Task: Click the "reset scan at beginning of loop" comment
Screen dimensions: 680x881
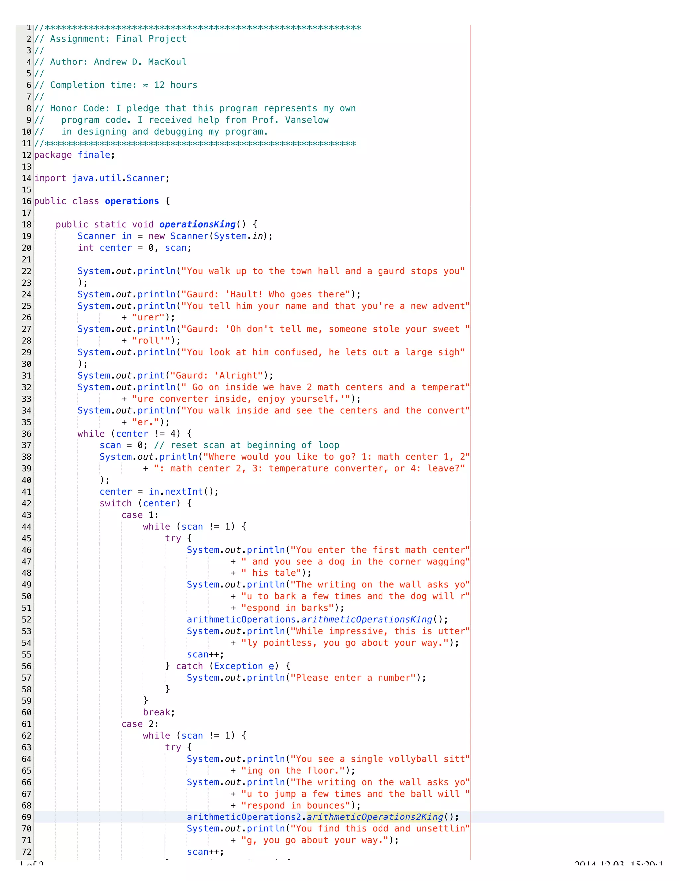Action: [x=247, y=445]
